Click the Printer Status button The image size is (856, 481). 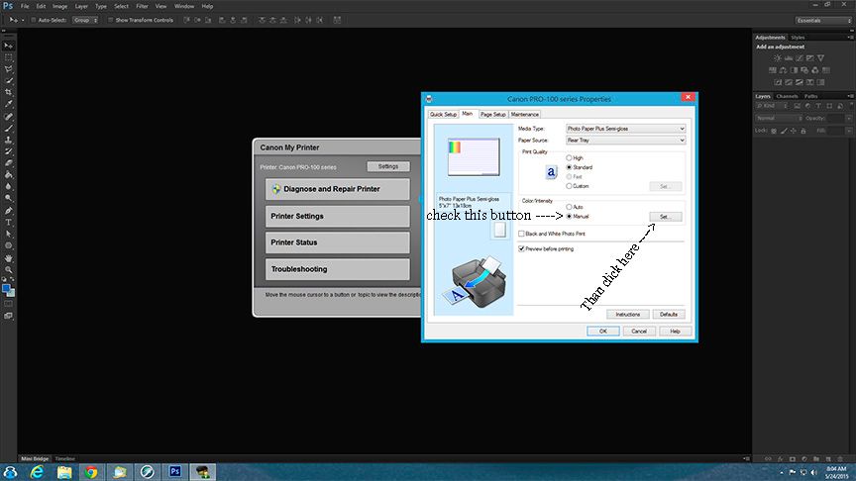[x=337, y=242]
